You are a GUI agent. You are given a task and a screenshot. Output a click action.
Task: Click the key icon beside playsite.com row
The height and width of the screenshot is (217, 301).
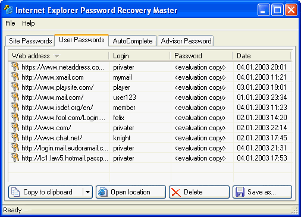tap(15, 87)
